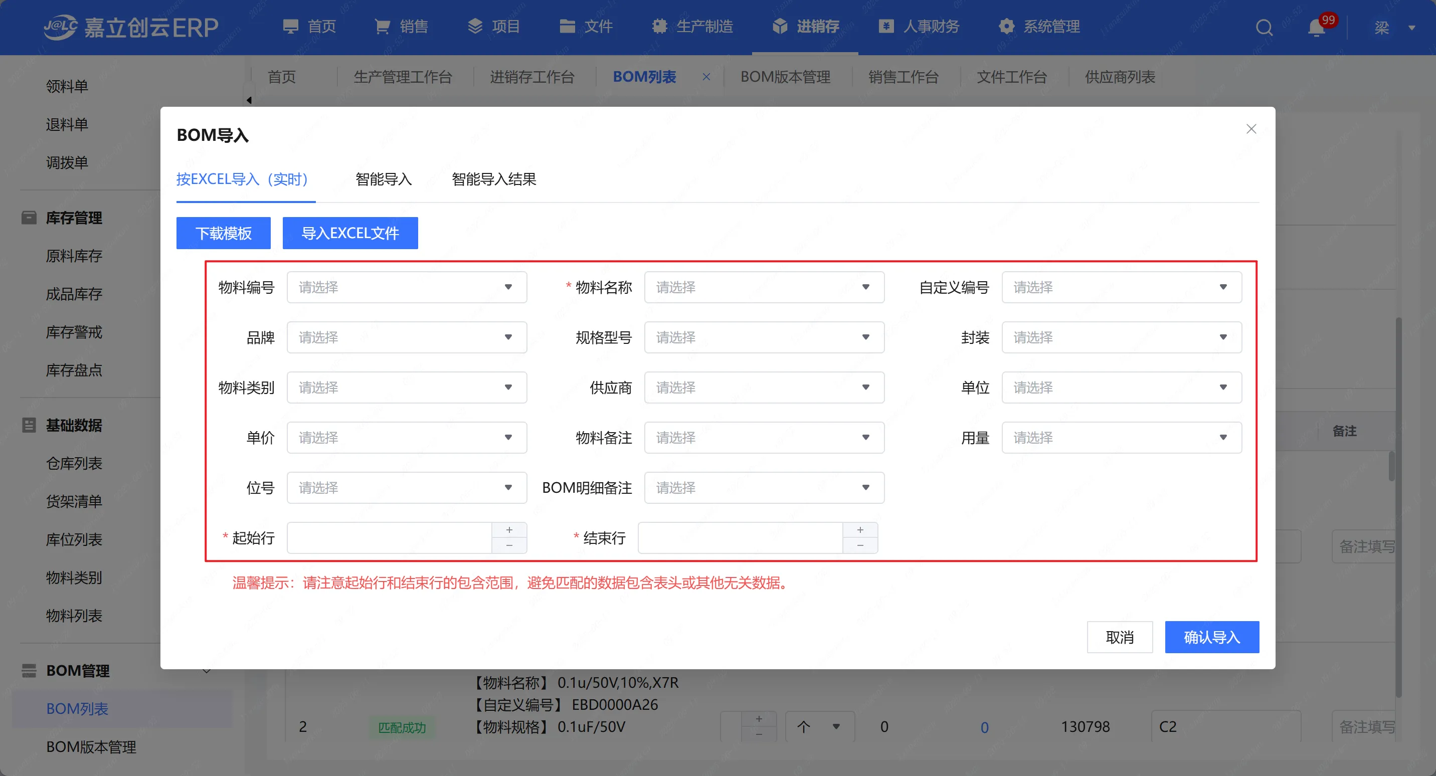Increase 起始行 value with plus stepper
This screenshot has height=776, width=1436.
509,529
